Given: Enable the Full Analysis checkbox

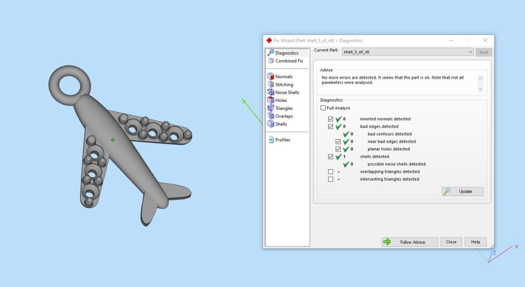Looking at the screenshot, I should 323,108.
